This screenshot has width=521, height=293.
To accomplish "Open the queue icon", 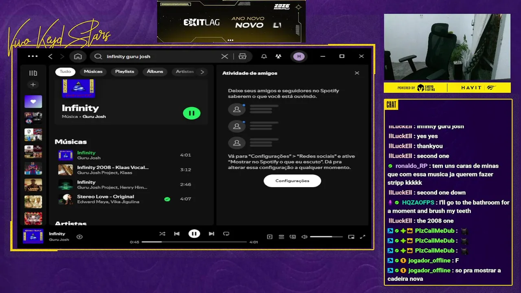I will [281, 236].
